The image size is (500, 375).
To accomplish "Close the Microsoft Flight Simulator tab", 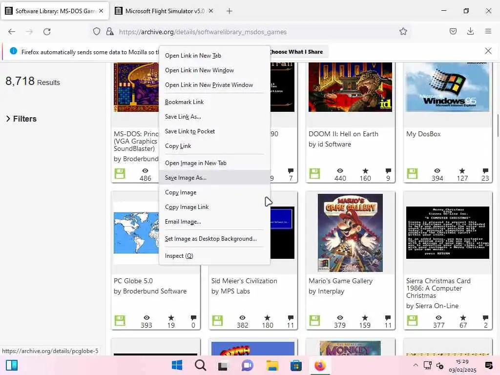I will [211, 11].
